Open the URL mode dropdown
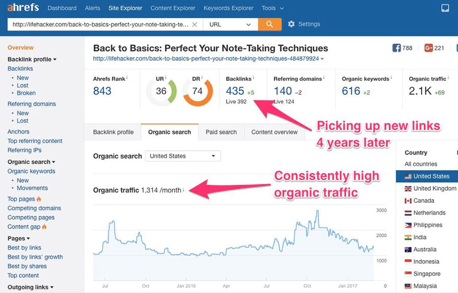The height and width of the screenshot is (293, 458). [230, 24]
